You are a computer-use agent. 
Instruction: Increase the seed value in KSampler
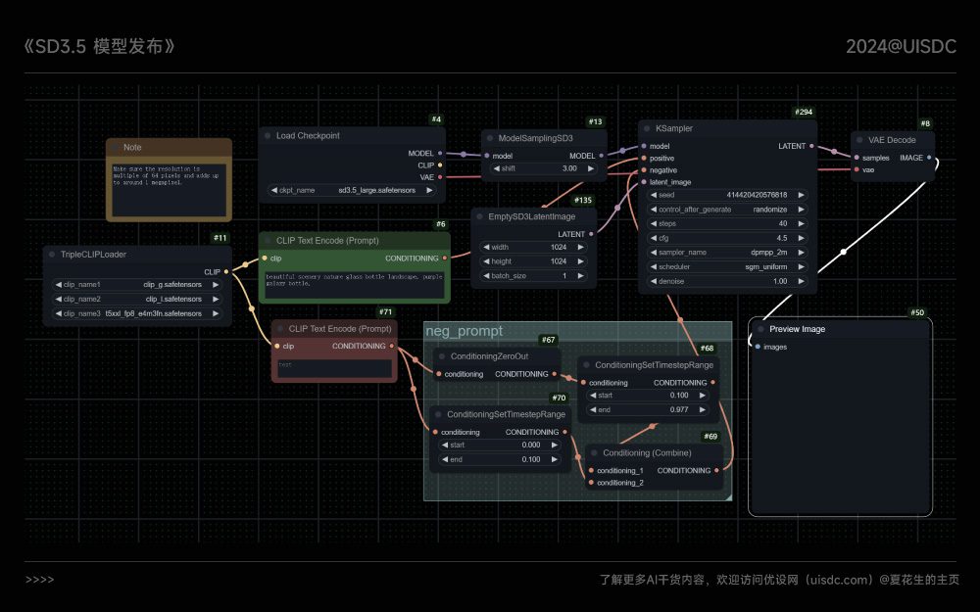[802, 195]
